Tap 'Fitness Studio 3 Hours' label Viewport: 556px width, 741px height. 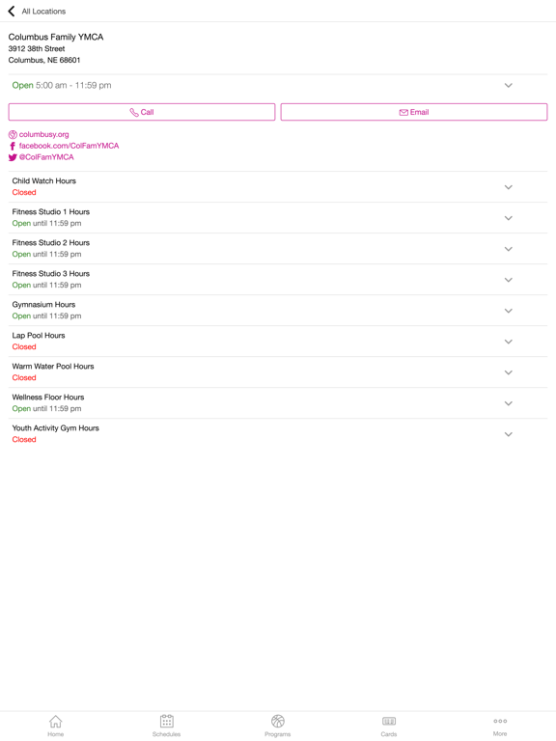pos(51,274)
